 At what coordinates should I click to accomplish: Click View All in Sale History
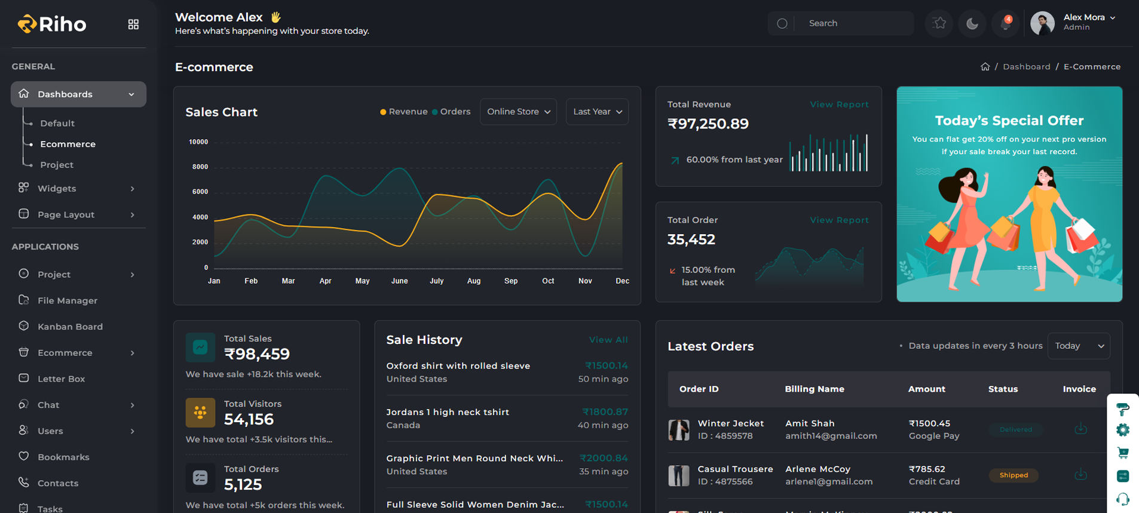[x=608, y=340]
